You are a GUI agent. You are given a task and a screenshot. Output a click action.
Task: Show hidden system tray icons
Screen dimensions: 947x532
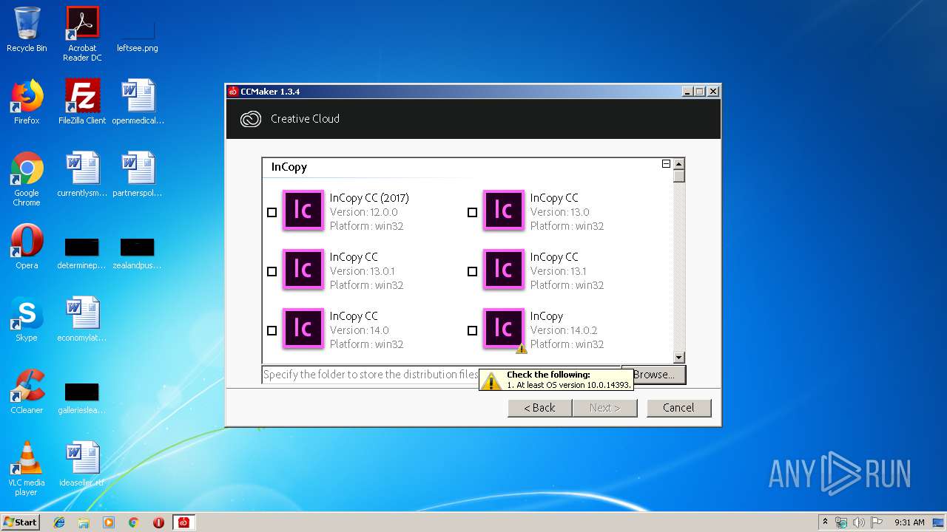pyautogui.click(x=825, y=522)
